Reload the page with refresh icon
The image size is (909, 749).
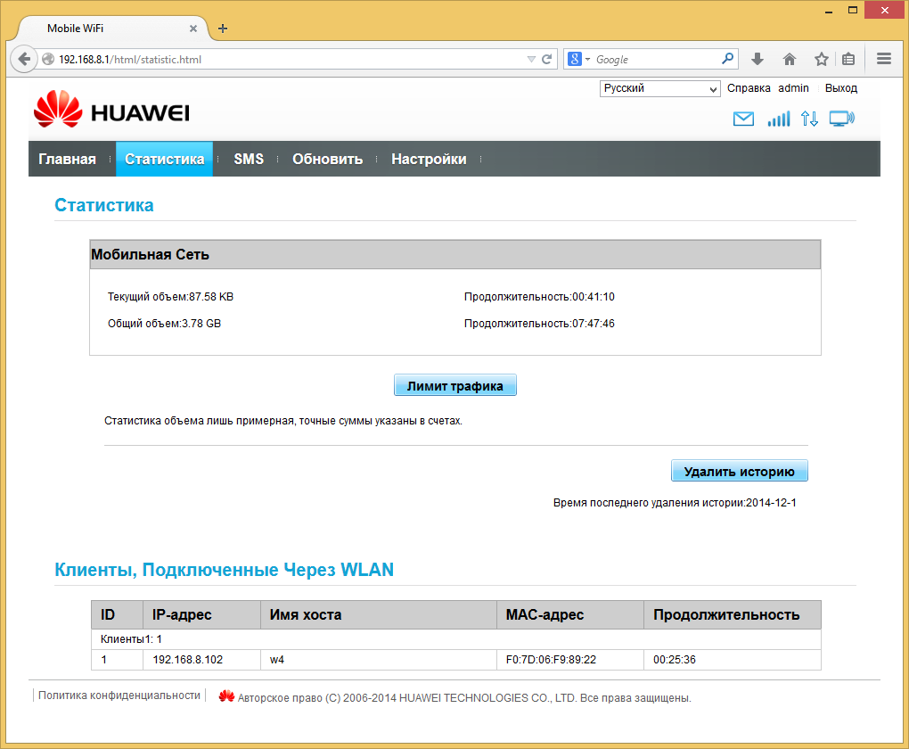coord(546,59)
